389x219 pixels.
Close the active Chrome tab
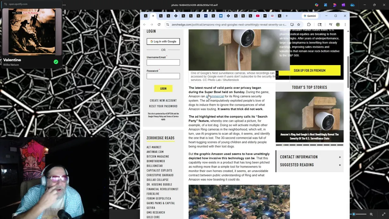pos(153,16)
